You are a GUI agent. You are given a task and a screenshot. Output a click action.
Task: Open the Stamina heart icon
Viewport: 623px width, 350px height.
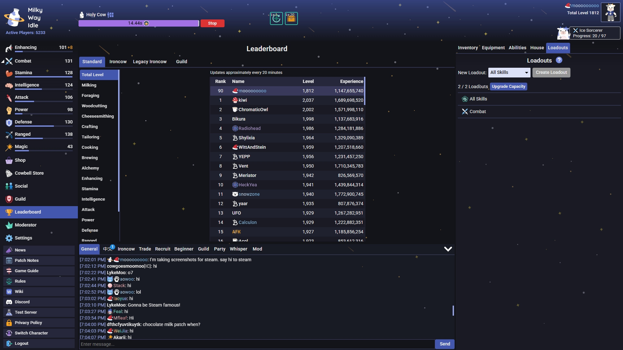pyautogui.click(x=9, y=73)
